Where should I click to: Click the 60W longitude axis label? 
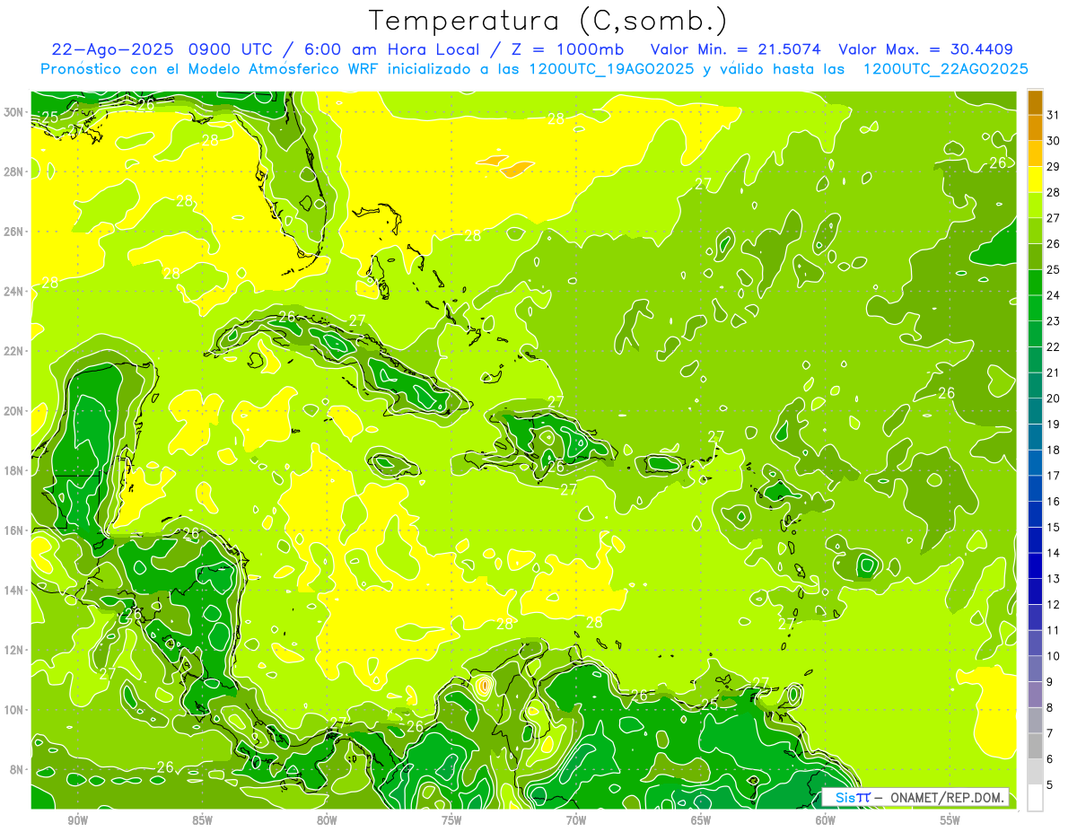pyautogui.click(x=826, y=820)
